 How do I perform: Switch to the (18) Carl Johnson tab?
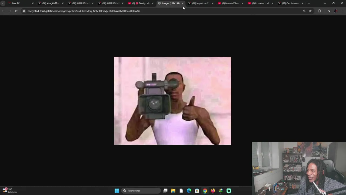point(290,3)
